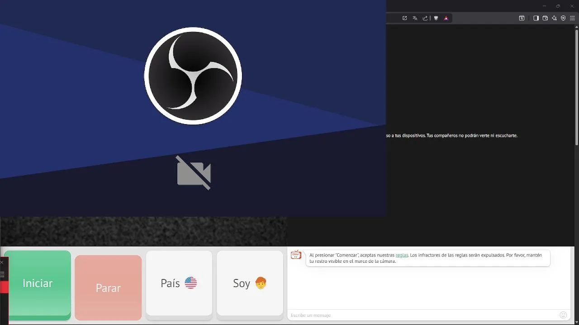The image size is (579, 325).
Task: Toggle the browser sidebar panel
Action: (536, 18)
